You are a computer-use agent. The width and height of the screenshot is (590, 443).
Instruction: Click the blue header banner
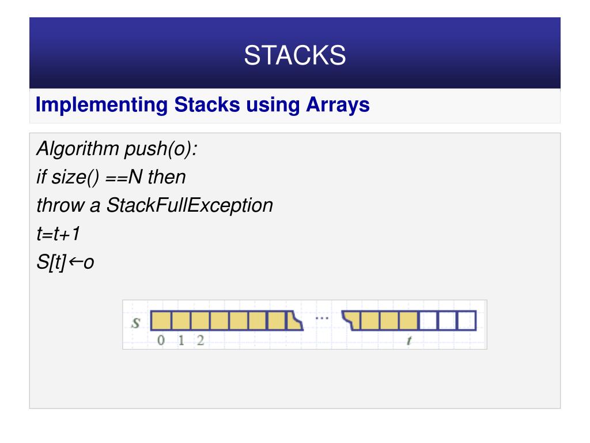[x=294, y=52]
